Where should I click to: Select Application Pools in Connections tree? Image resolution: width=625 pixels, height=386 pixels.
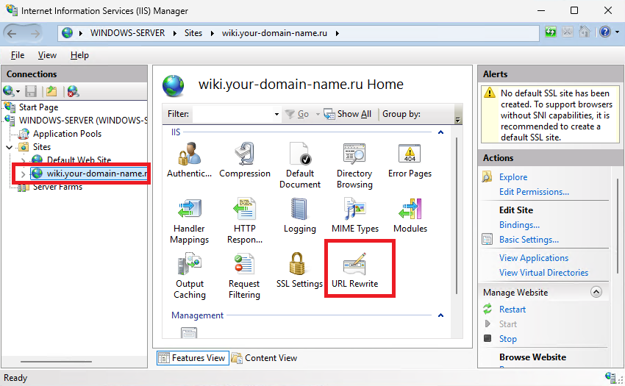[x=67, y=134]
